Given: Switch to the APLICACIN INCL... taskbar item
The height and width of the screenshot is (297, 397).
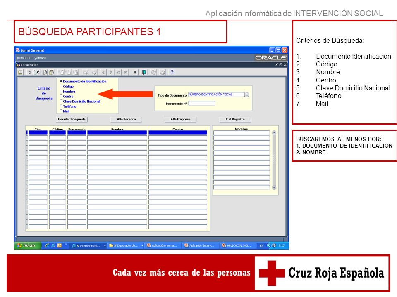Looking at the screenshot, I should tap(238, 246).
